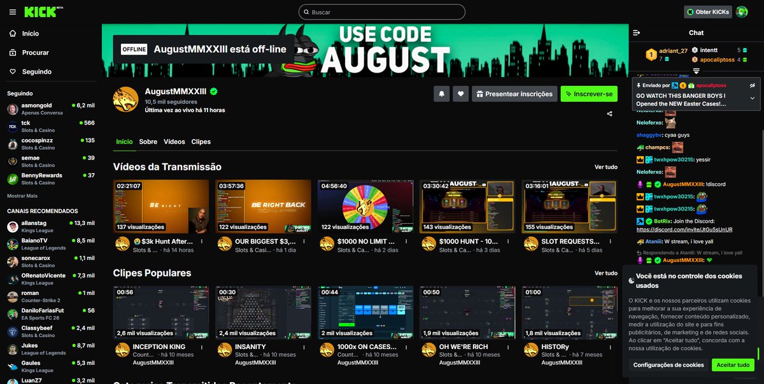
Task: Open Classybeef recommended channel
Action: pyautogui.click(x=51, y=332)
